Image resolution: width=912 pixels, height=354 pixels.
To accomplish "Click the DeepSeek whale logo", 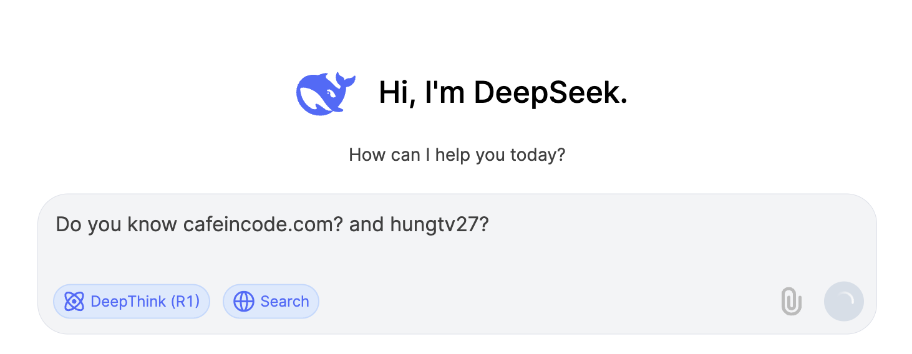I will tap(326, 93).
